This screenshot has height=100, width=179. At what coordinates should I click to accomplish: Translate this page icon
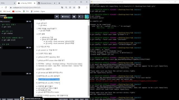(62, 7)
